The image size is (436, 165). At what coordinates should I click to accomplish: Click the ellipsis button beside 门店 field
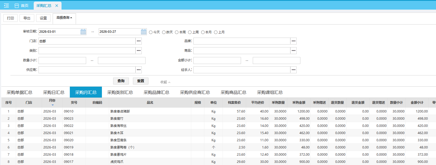click(139, 41)
